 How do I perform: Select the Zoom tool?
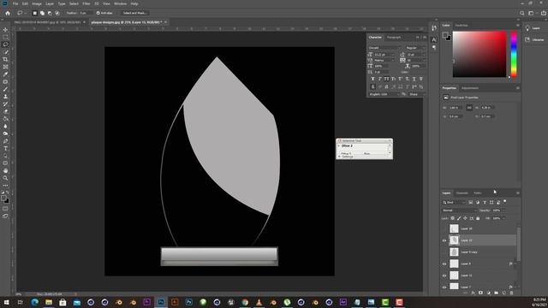[5, 178]
